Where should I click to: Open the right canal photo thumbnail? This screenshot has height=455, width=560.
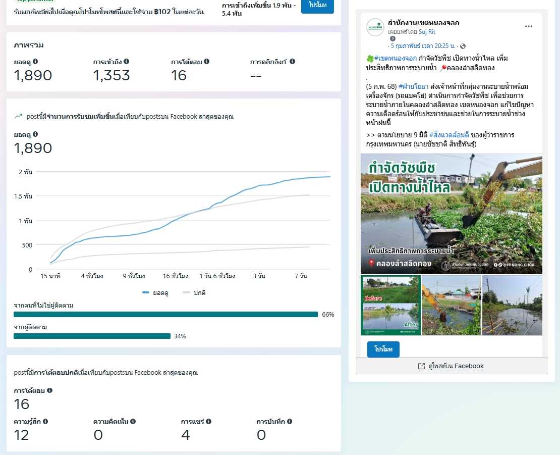click(x=512, y=305)
